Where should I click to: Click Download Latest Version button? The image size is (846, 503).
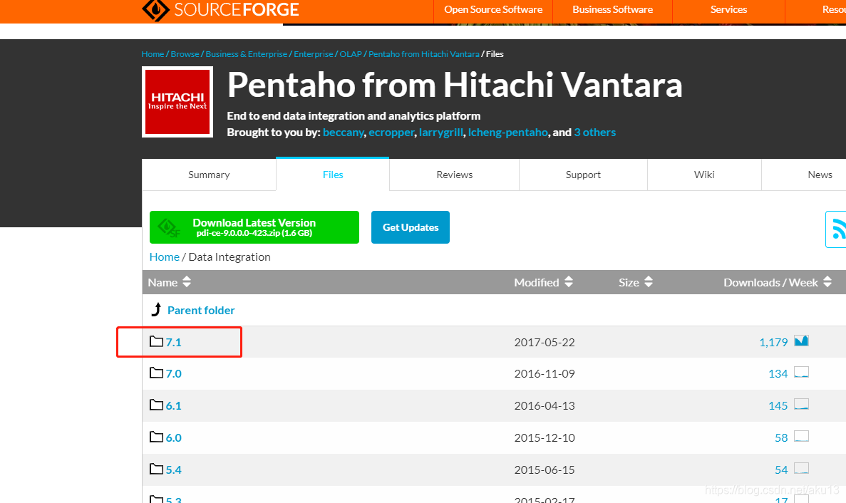pyautogui.click(x=254, y=227)
